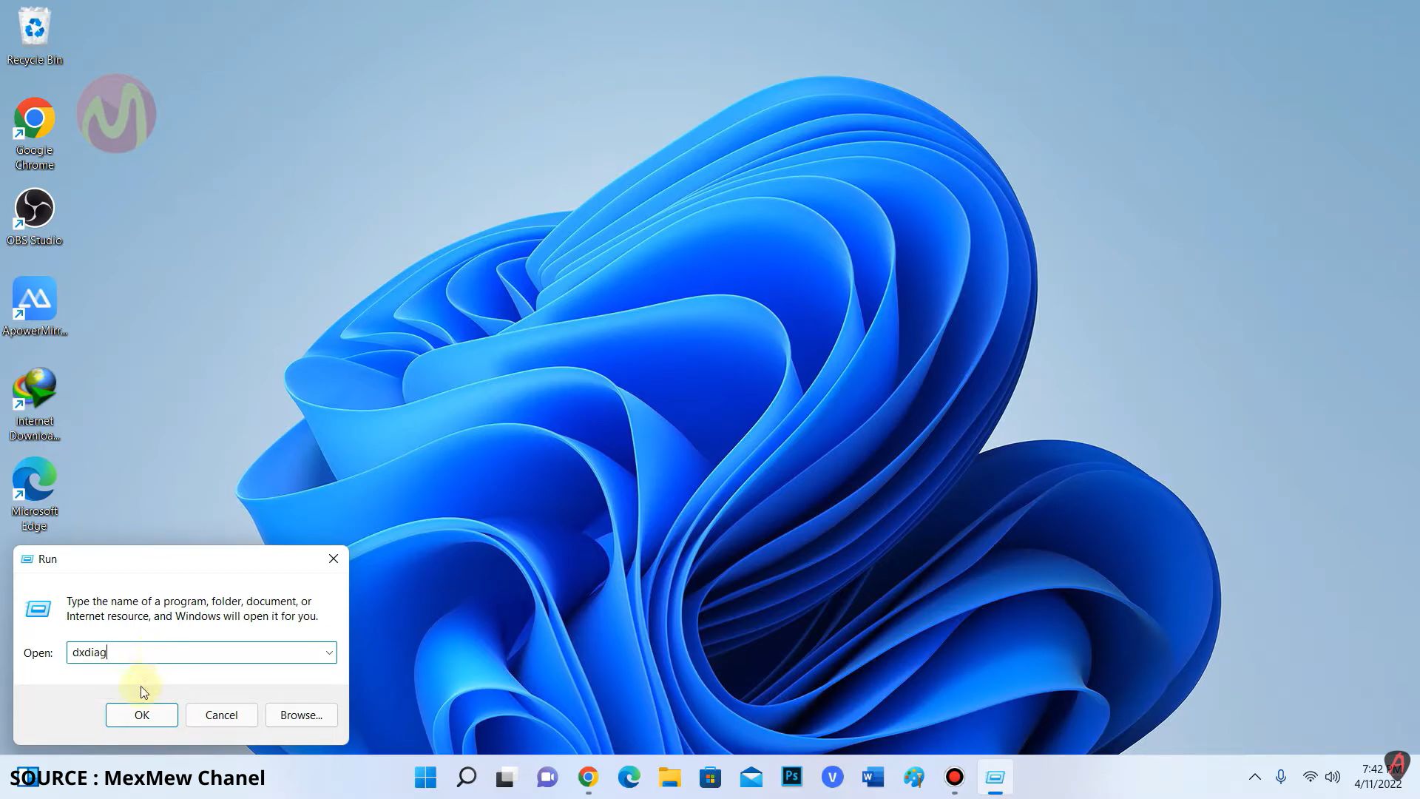Click the Browse... button in Run
Viewport: 1420px width, 799px height.
(301, 715)
